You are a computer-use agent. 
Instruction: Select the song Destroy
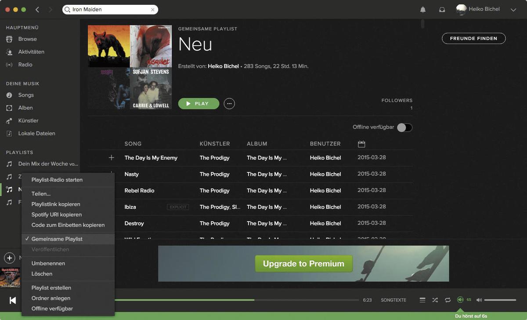134,223
